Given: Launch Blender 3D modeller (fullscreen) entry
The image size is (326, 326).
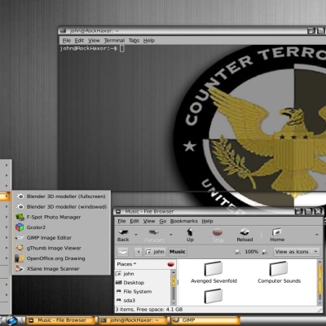Looking at the screenshot, I should pyautogui.click(x=61, y=196).
